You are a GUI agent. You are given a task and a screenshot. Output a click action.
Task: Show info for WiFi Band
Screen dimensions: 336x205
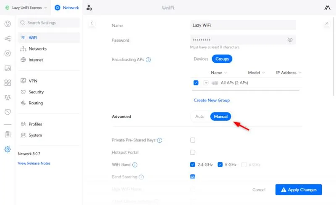point(135,165)
